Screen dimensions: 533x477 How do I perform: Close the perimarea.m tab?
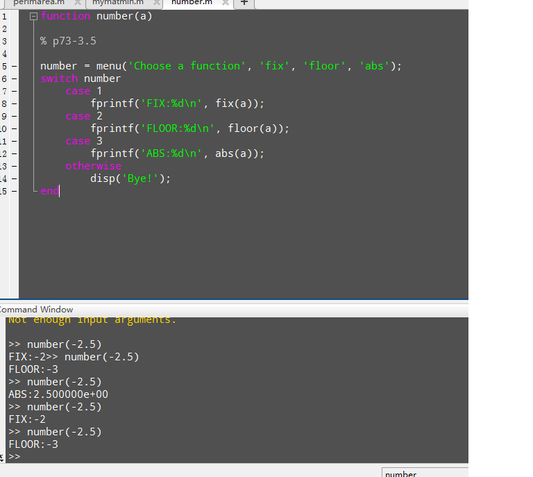coord(78,3)
